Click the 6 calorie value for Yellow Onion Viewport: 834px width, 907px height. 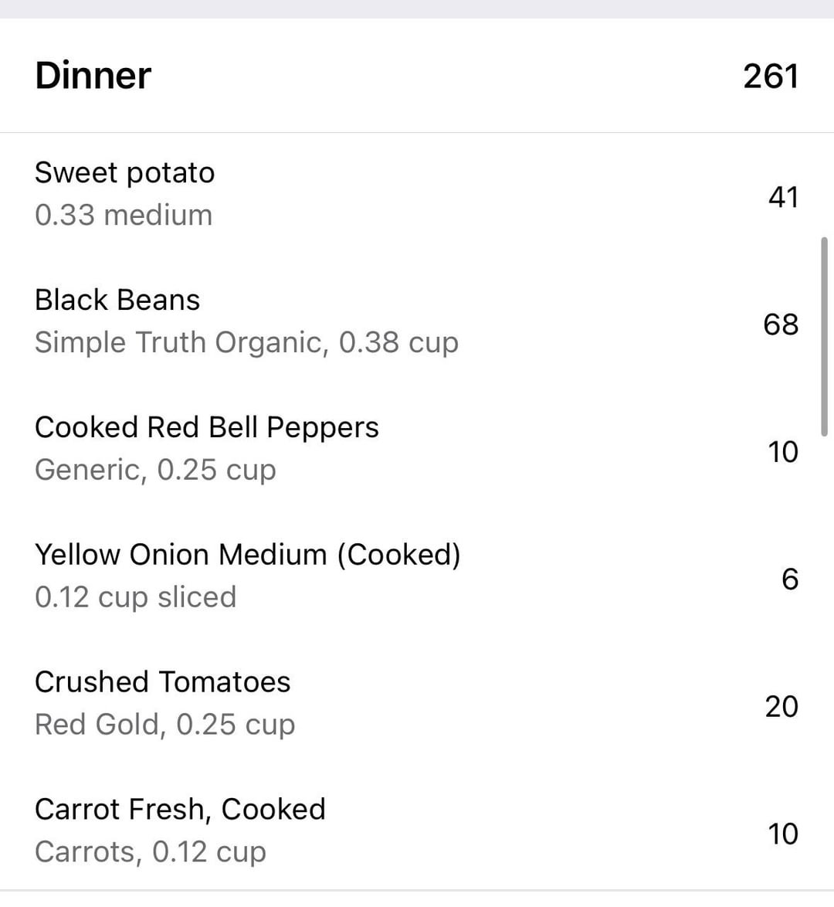pyautogui.click(x=789, y=579)
